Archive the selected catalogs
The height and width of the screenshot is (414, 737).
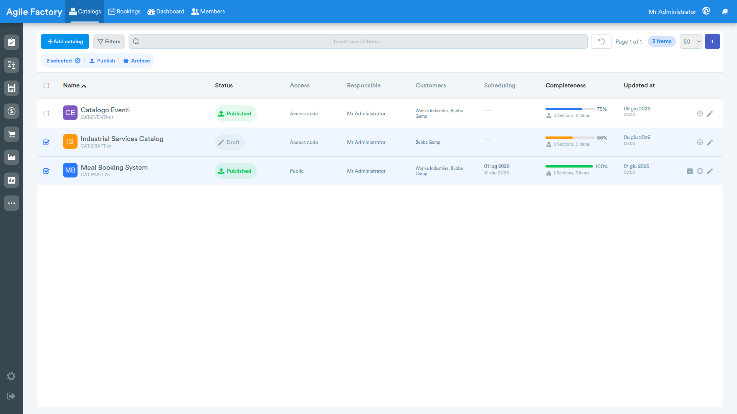pos(137,61)
